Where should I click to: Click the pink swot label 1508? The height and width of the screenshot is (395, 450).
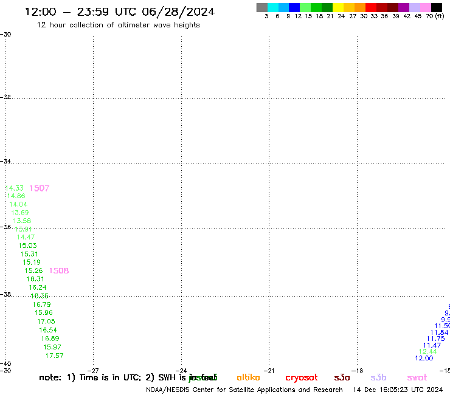pyautogui.click(x=59, y=271)
